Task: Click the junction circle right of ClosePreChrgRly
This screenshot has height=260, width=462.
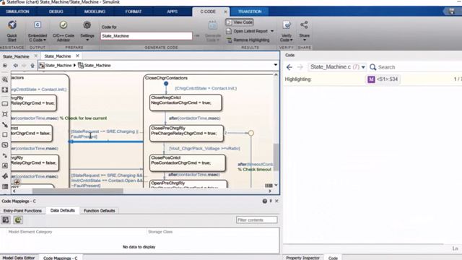Action: (x=250, y=133)
